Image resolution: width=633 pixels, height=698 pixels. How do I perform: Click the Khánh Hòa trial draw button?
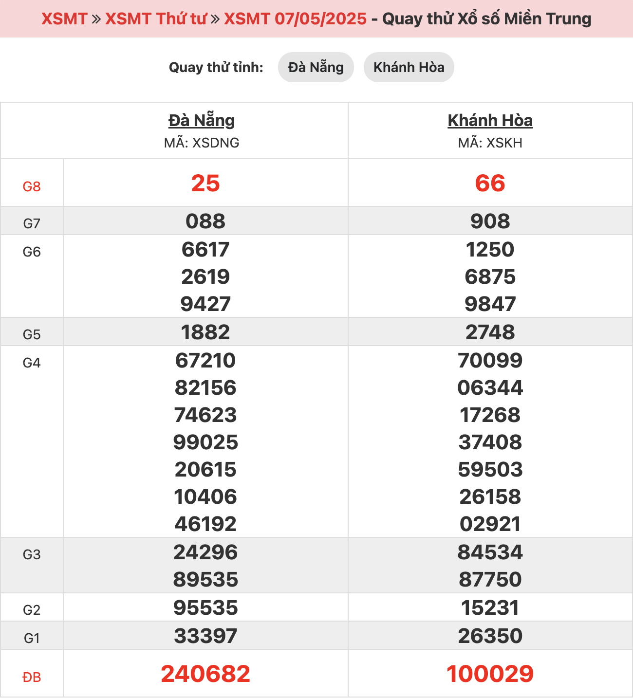click(409, 67)
